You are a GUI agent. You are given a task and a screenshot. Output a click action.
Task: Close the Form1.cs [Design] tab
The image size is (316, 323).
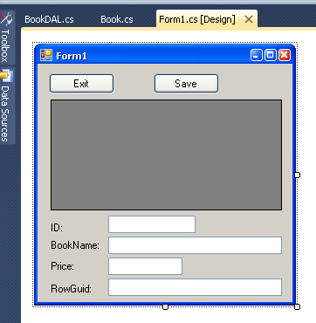coord(249,19)
